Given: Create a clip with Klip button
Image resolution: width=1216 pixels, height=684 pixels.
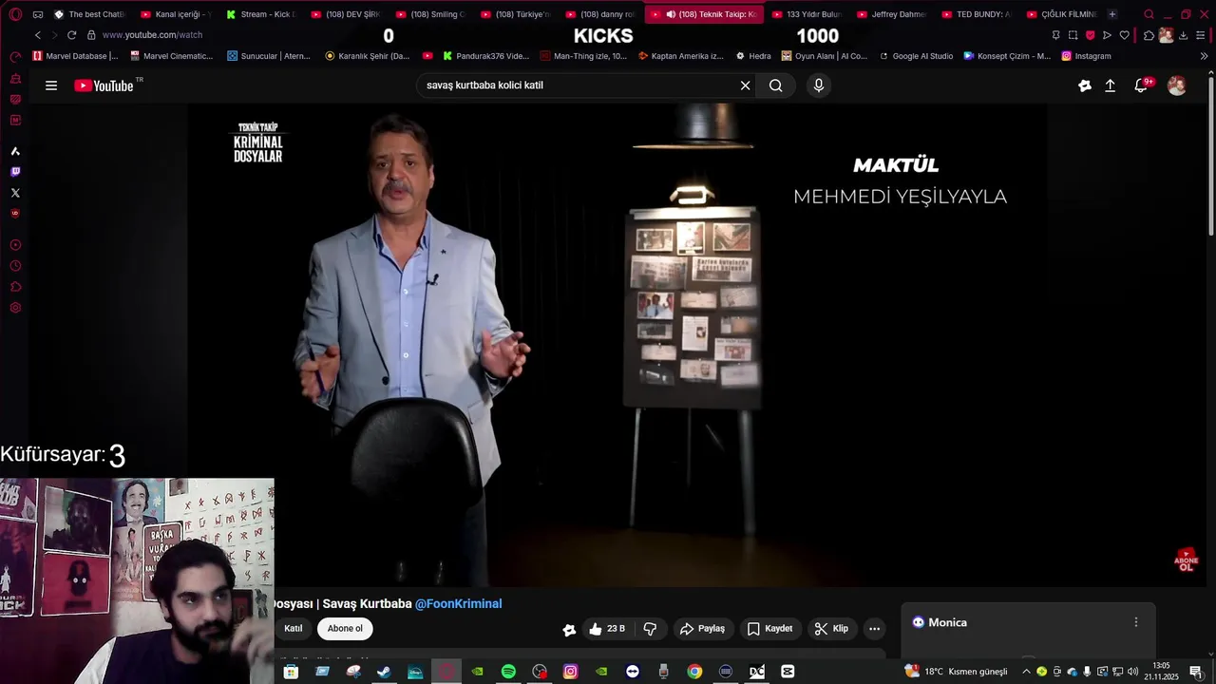Looking at the screenshot, I should click(x=831, y=629).
